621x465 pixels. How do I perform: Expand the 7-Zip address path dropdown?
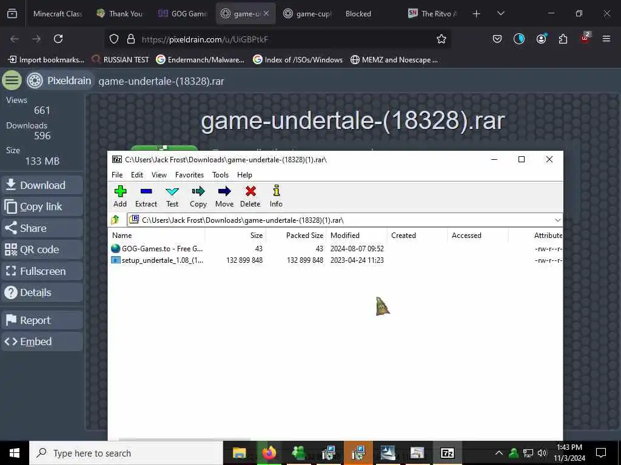pos(558,220)
